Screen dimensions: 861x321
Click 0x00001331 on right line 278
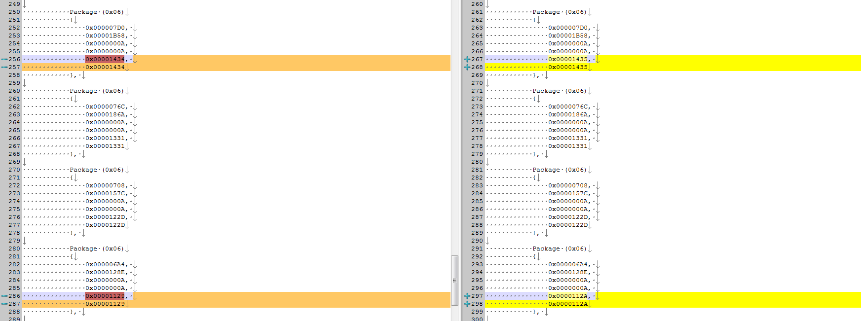tap(568, 146)
